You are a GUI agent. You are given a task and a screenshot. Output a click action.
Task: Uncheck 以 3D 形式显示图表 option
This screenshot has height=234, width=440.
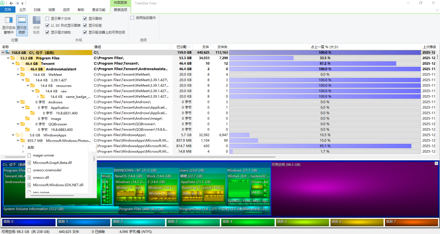point(47,26)
